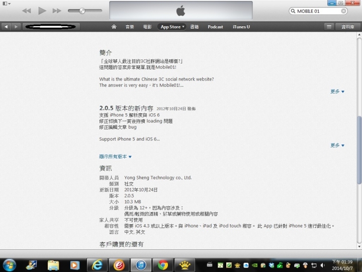Click the iTunes taskbar icon
Image resolution: width=362 pixels, height=272 pixels.
point(141,265)
